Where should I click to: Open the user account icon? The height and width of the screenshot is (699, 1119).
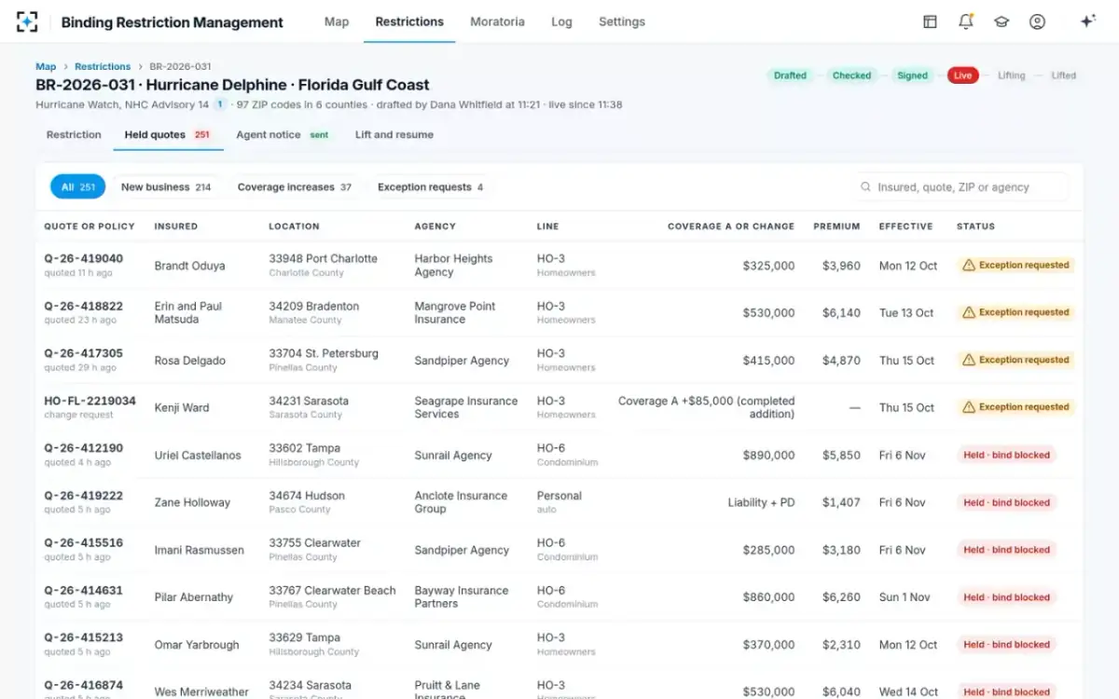point(1037,21)
